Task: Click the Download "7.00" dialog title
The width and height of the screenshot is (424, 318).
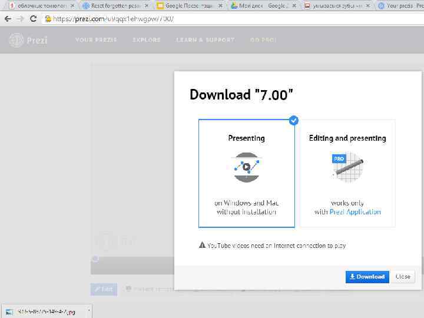Action: tap(241, 95)
